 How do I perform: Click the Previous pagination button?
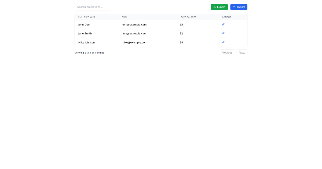click(x=227, y=53)
